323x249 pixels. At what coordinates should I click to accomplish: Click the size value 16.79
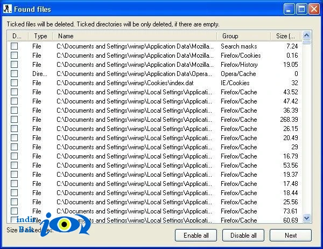[x=291, y=156]
